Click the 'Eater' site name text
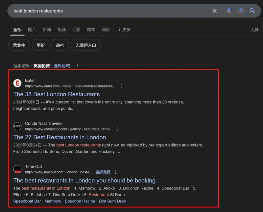This screenshot has height=212, width=263. tap(30, 80)
